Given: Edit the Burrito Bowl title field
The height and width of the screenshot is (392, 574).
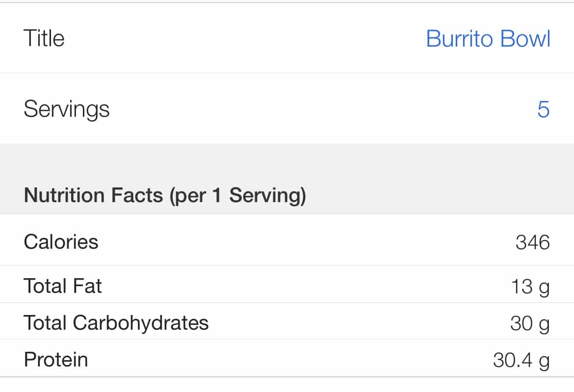Looking at the screenshot, I should pyautogui.click(x=488, y=39).
